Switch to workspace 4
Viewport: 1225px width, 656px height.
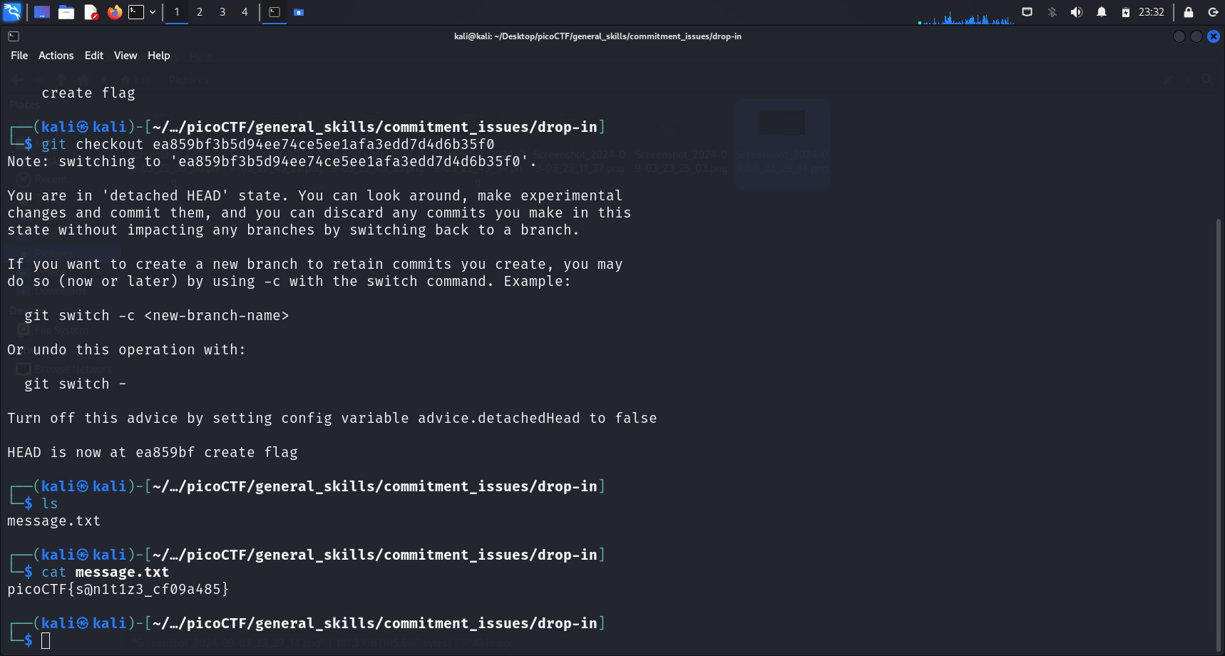click(245, 12)
